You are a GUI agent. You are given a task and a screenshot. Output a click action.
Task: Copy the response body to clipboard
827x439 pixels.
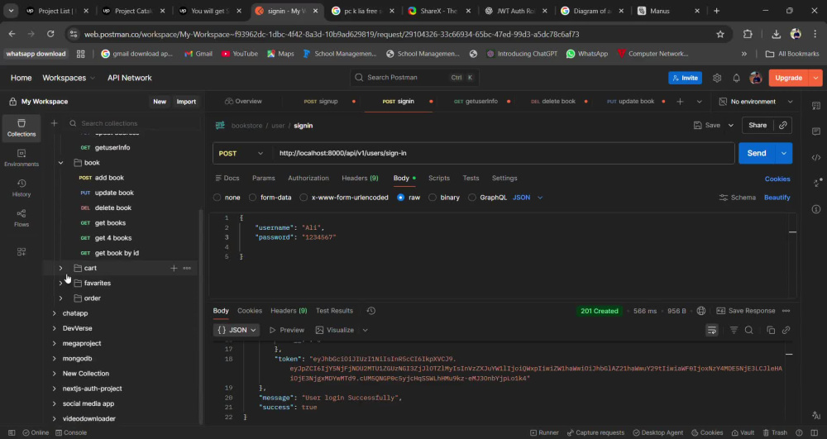tap(771, 330)
